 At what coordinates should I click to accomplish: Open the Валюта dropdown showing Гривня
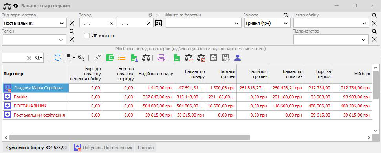(286, 24)
